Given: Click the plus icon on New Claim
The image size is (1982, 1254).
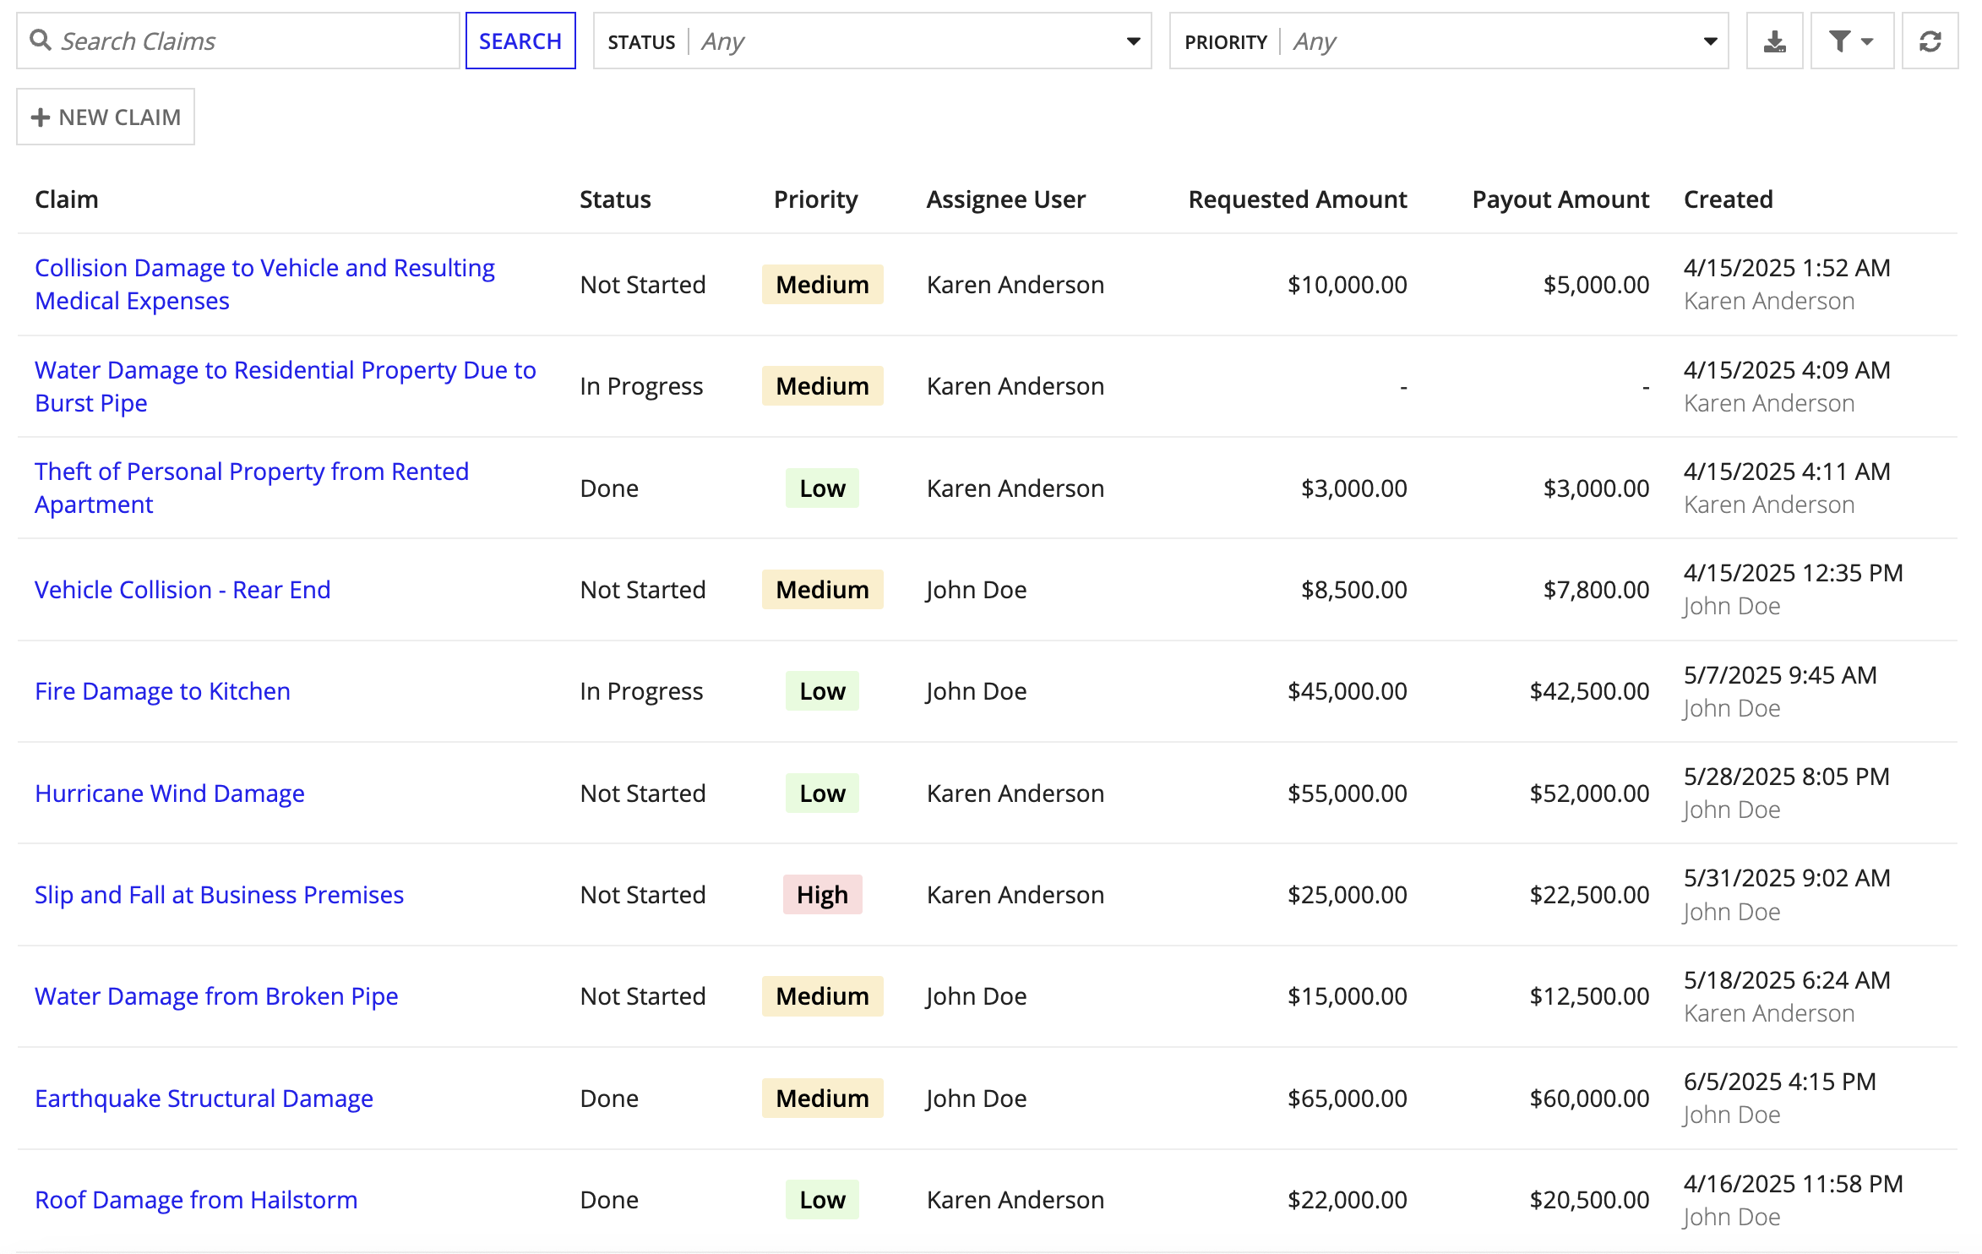Looking at the screenshot, I should [41, 117].
